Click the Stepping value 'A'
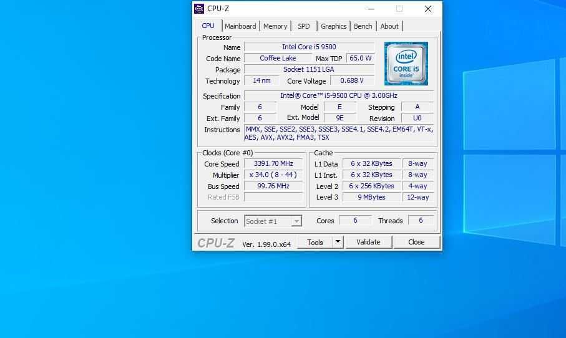 (x=417, y=107)
